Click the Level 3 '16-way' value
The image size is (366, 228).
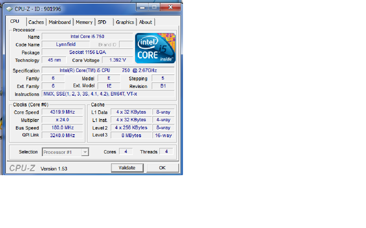163,135
